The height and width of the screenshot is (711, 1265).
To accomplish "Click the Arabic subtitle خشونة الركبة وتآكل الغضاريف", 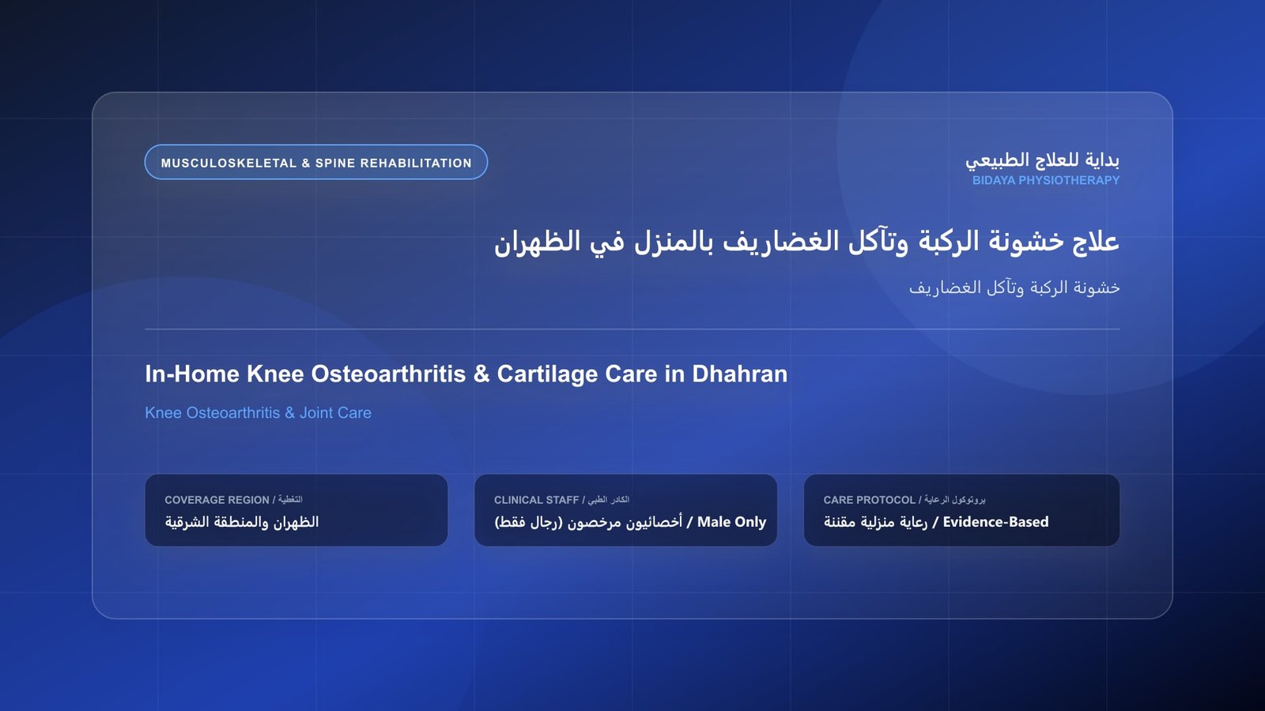I will coord(1014,288).
